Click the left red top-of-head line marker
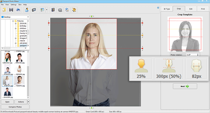Image resolution: width=210 pixels, height=113 pixels. pos(49,23)
